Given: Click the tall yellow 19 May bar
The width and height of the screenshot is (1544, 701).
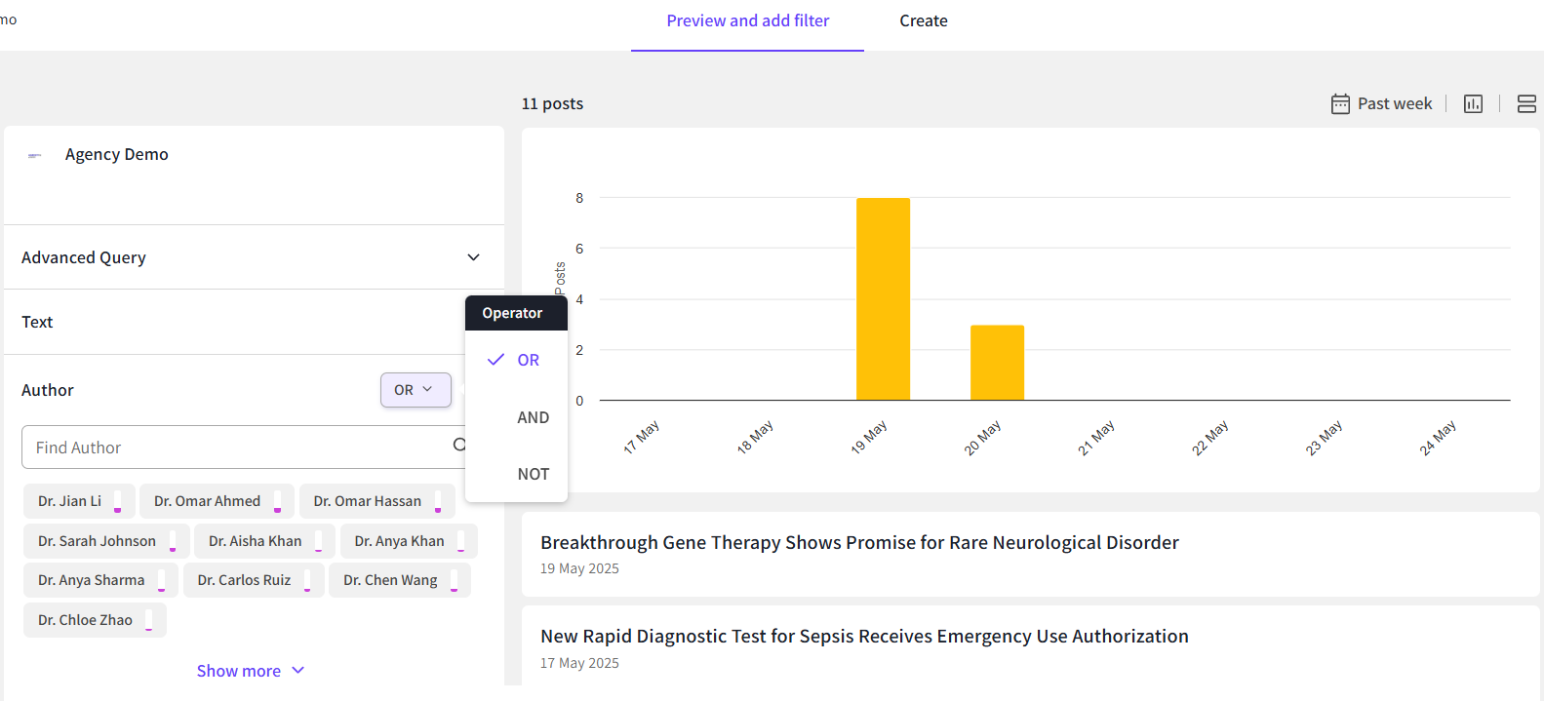Looking at the screenshot, I should coord(883,298).
